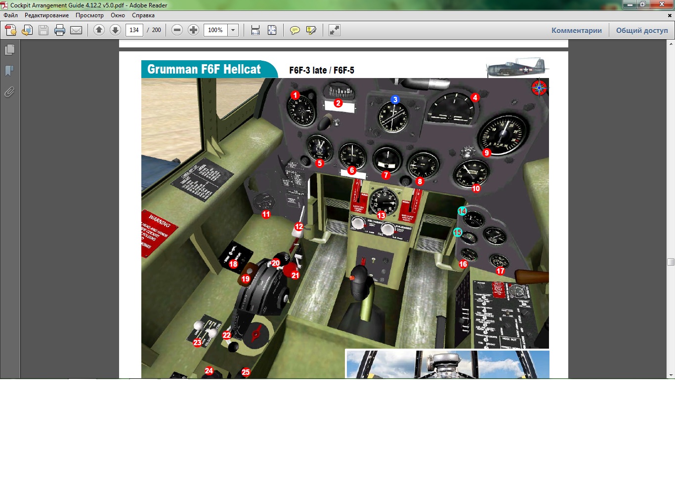This screenshot has width=675, height=481.
Task: Click the scrollbar down arrow
Action: (x=671, y=375)
